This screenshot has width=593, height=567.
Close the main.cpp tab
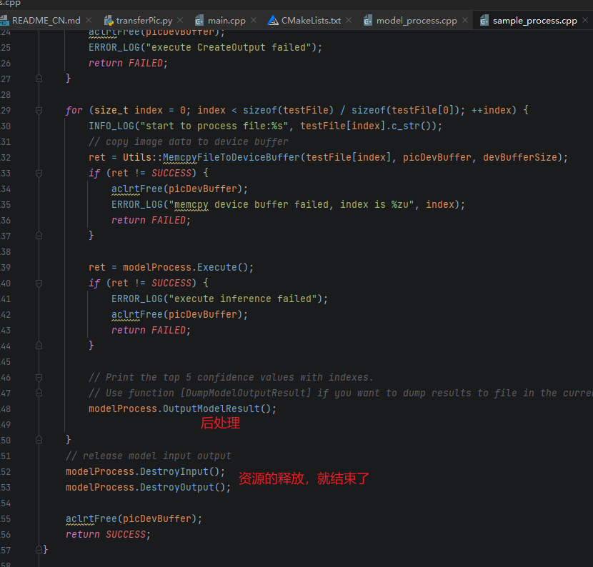[x=254, y=20]
